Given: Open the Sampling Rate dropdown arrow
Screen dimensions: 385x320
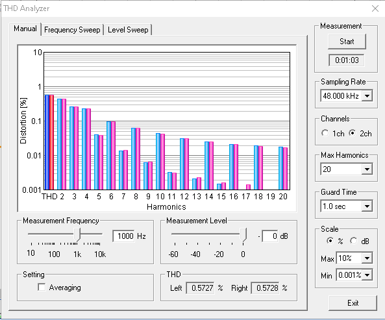Looking at the screenshot, I should [367, 95].
